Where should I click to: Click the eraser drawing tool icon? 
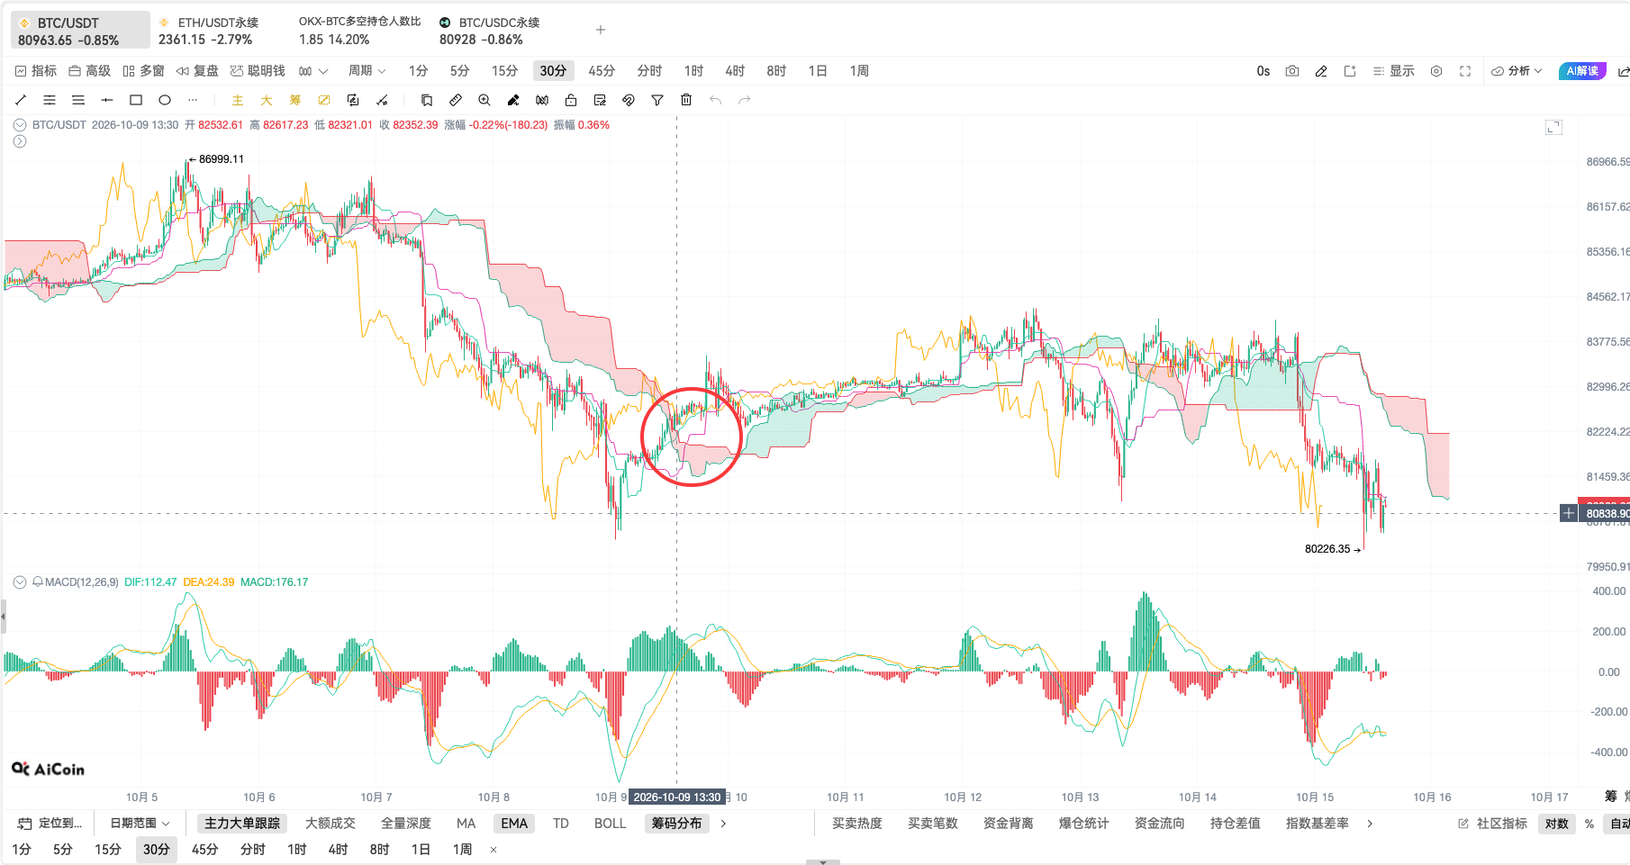513,100
